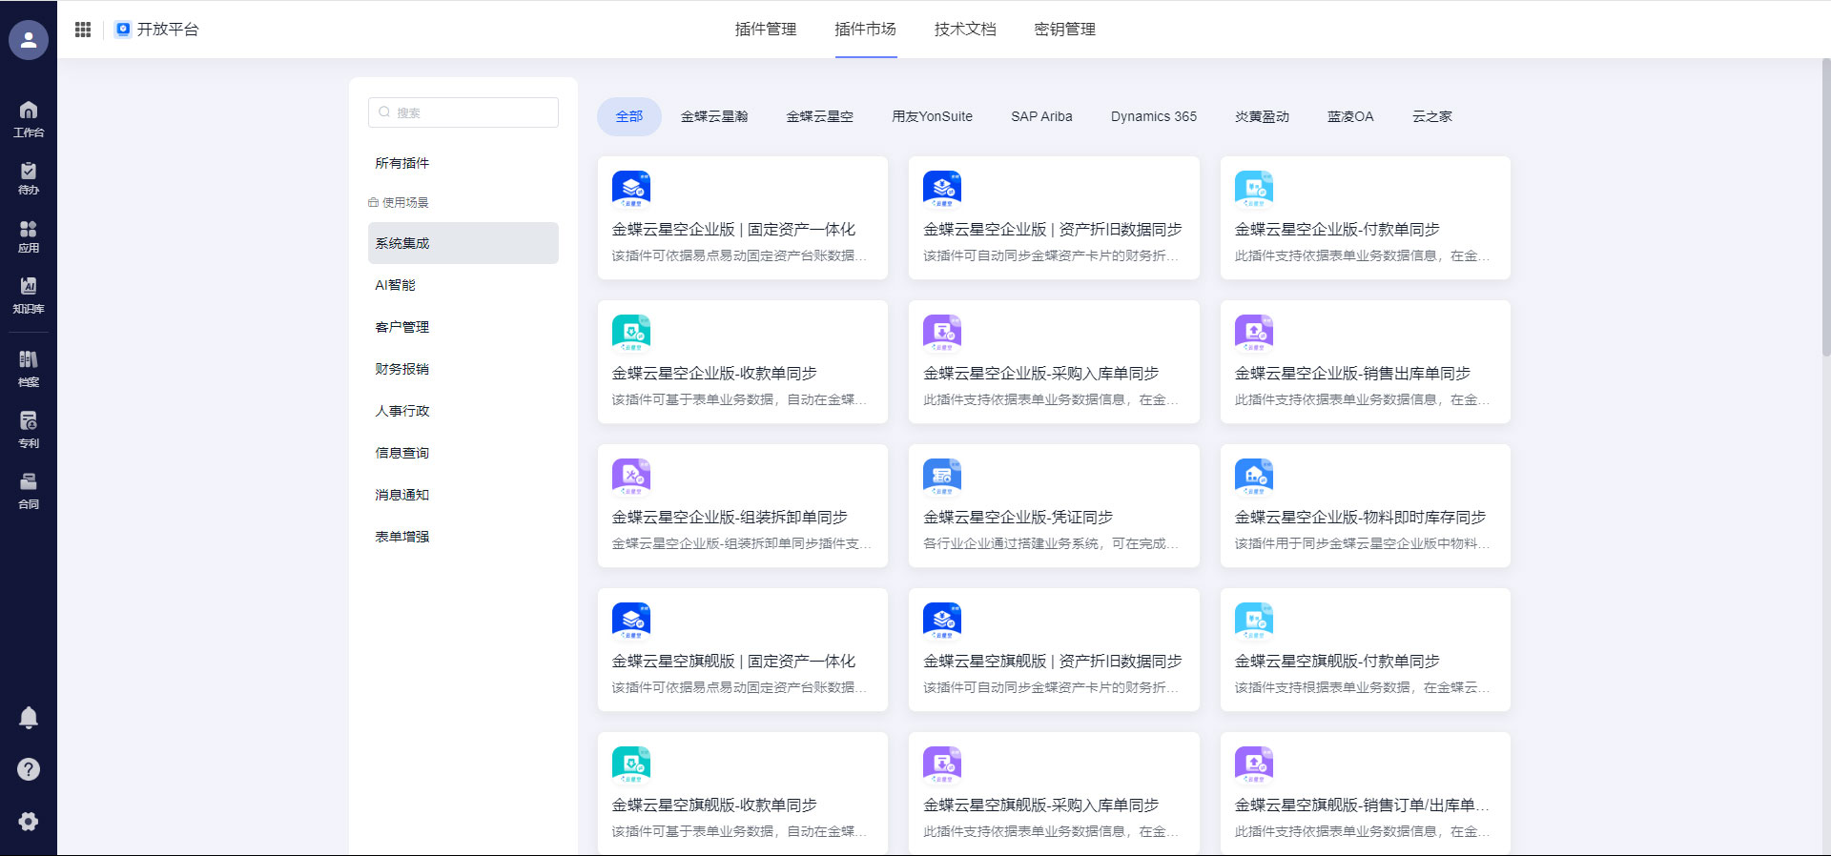1831x856 pixels.
Task: Switch to the 插件管理 tab
Action: (x=765, y=30)
